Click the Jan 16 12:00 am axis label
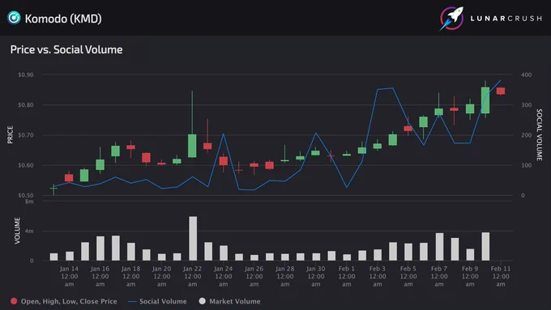Screen dimensions: 551x310 (x=100, y=276)
